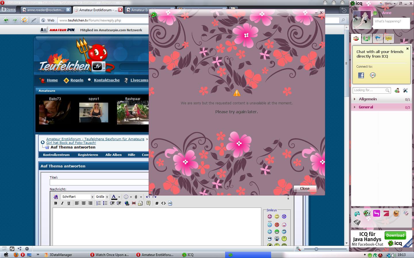Click the wrap PHP tags icon
The height and width of the screenshot is (258, 414).
170,203
